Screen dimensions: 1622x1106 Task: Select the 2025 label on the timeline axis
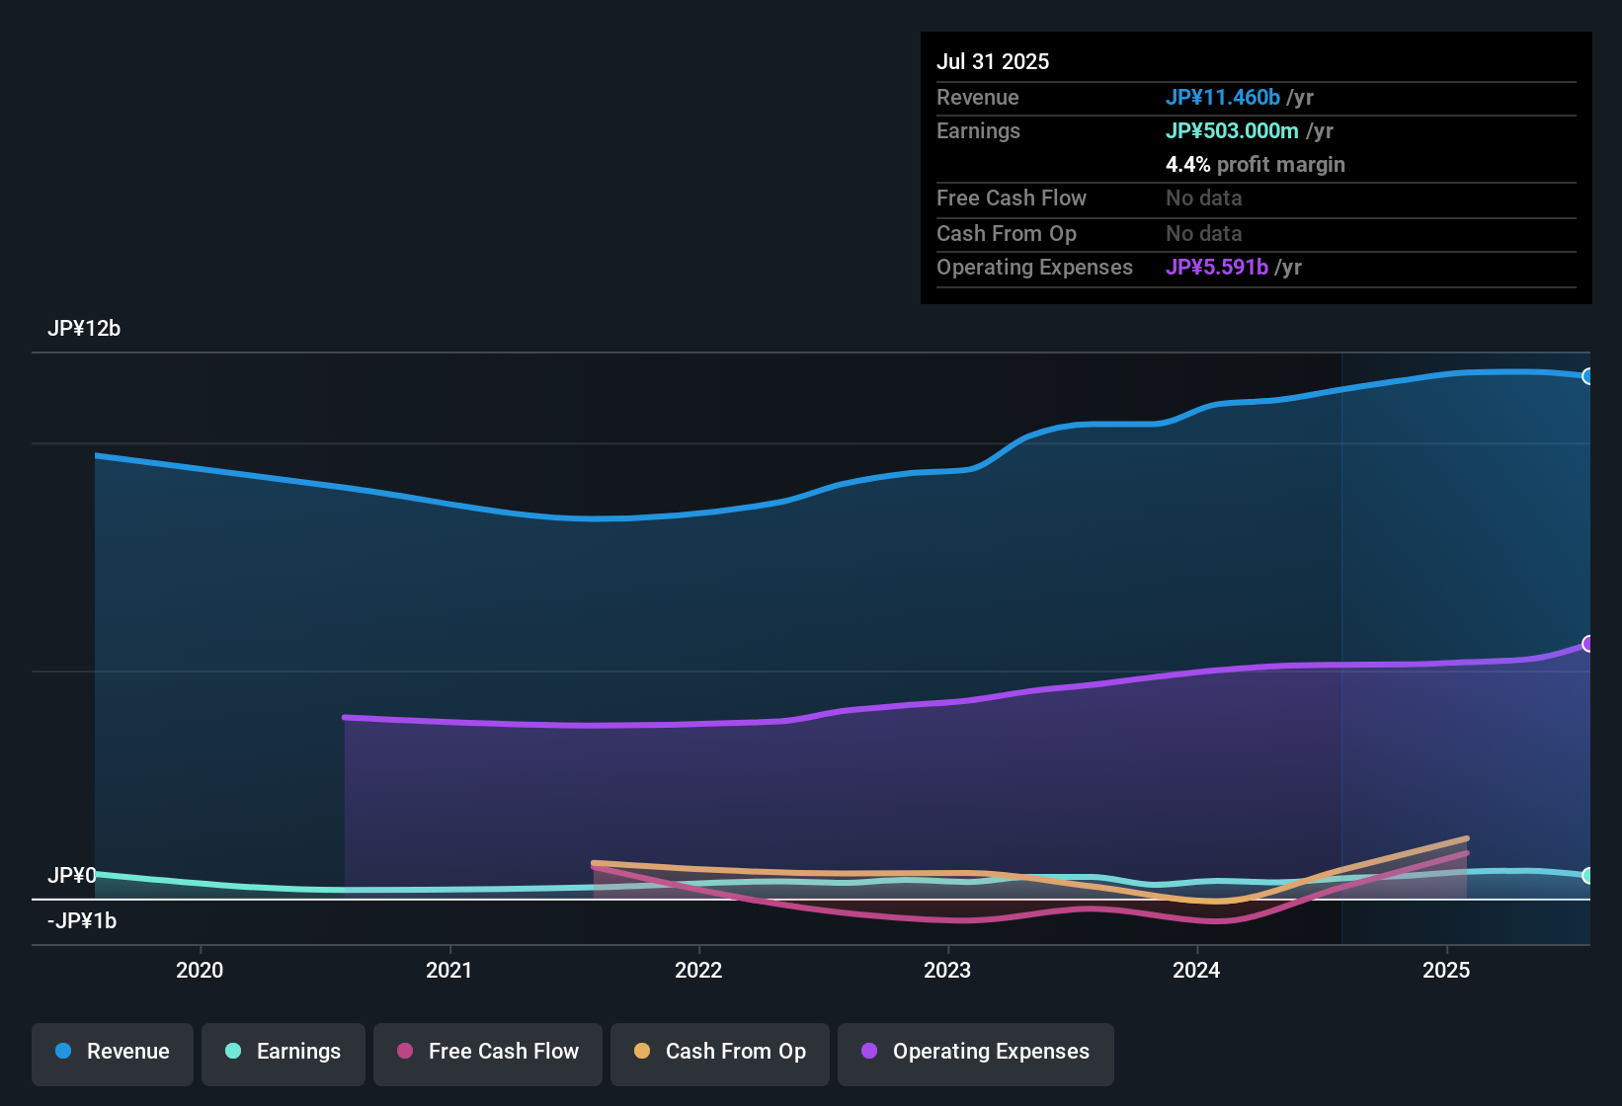tap(1447, 971)
